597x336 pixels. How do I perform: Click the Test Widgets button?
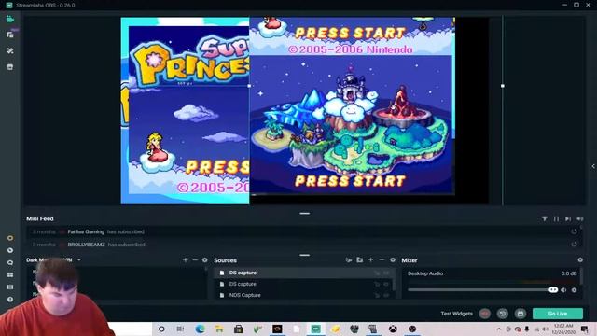click(x=456, y=314)
